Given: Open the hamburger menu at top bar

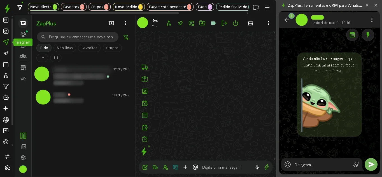Looking at the screenshot, I should tap(267, 8).
